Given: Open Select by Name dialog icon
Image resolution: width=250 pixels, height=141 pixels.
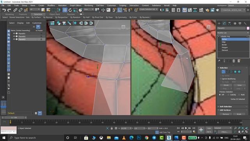Looking at the screenshot, I should pyautogui.click(x=48, y=10).
